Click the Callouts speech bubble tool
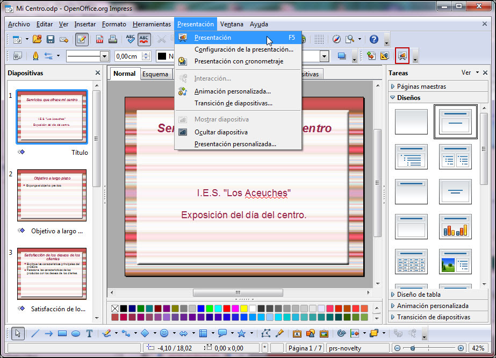The width and height of the screenshot is (496, 358). (x=222, y=333)
